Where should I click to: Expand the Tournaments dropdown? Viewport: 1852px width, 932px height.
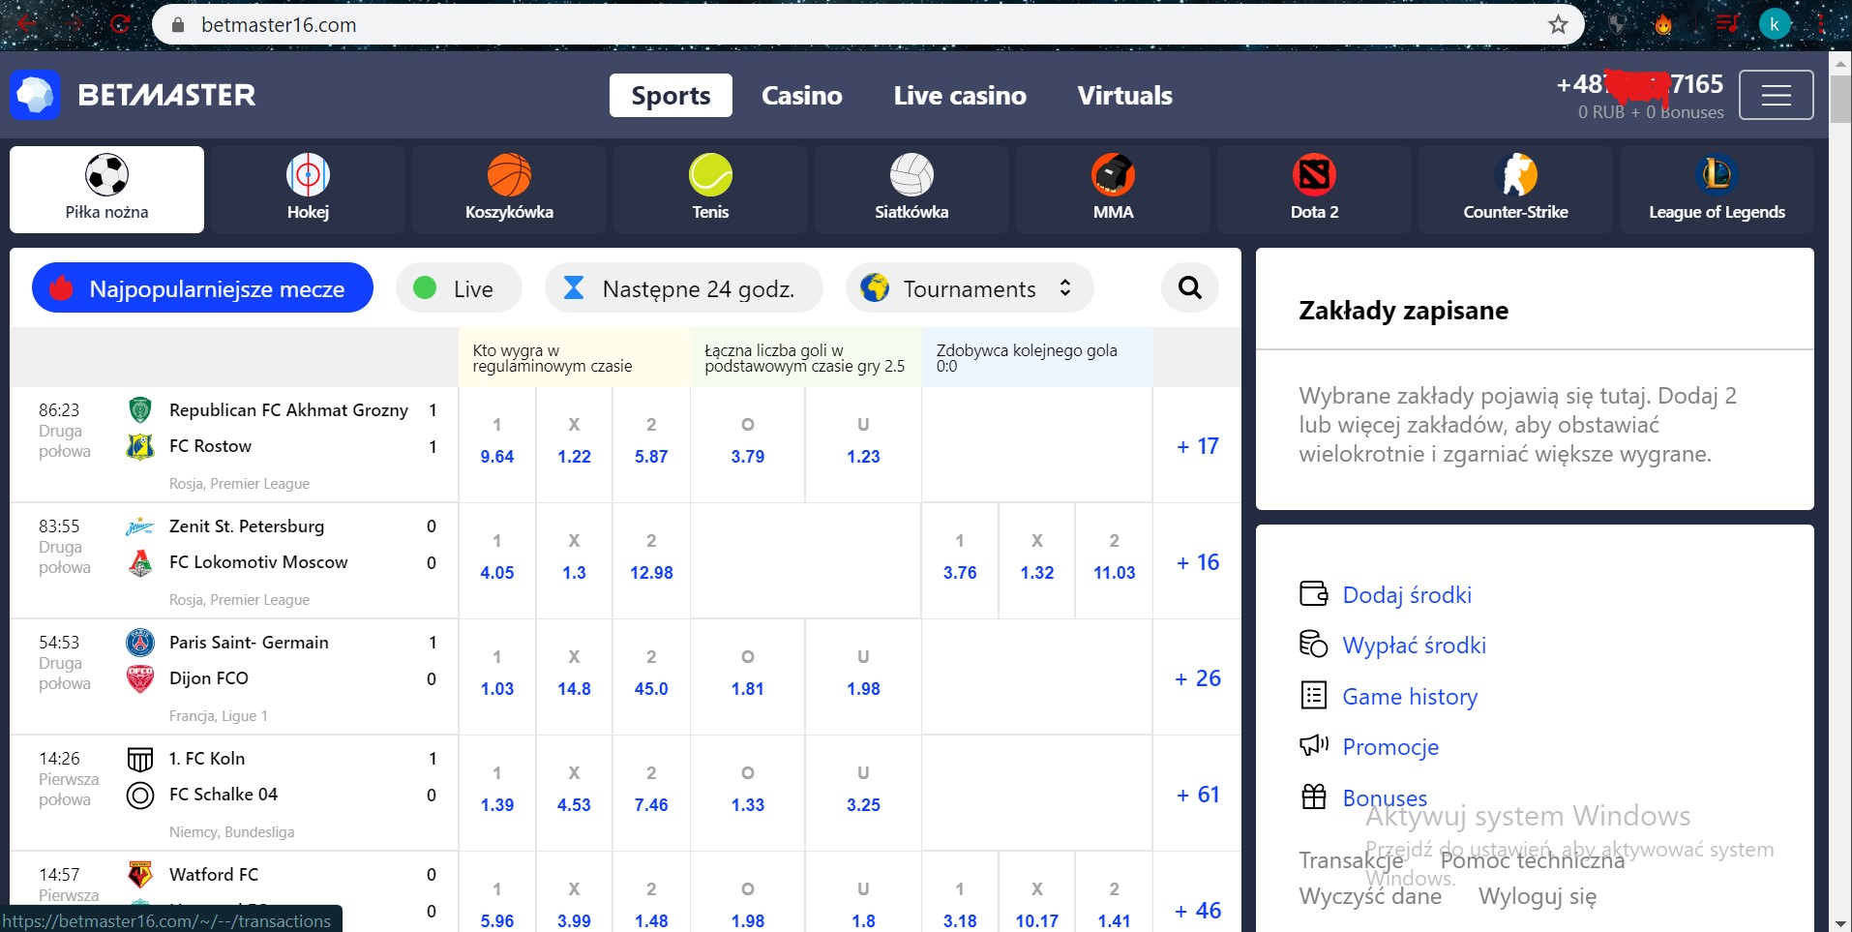tap(970, 287)
